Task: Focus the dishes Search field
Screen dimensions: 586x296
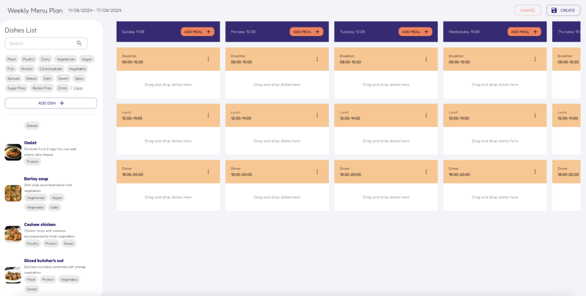Action: [46, 43]
